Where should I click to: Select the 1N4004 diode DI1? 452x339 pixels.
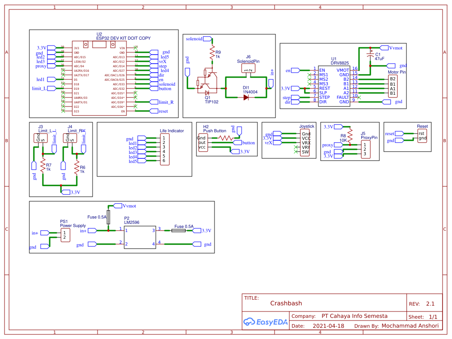point(246,97)
